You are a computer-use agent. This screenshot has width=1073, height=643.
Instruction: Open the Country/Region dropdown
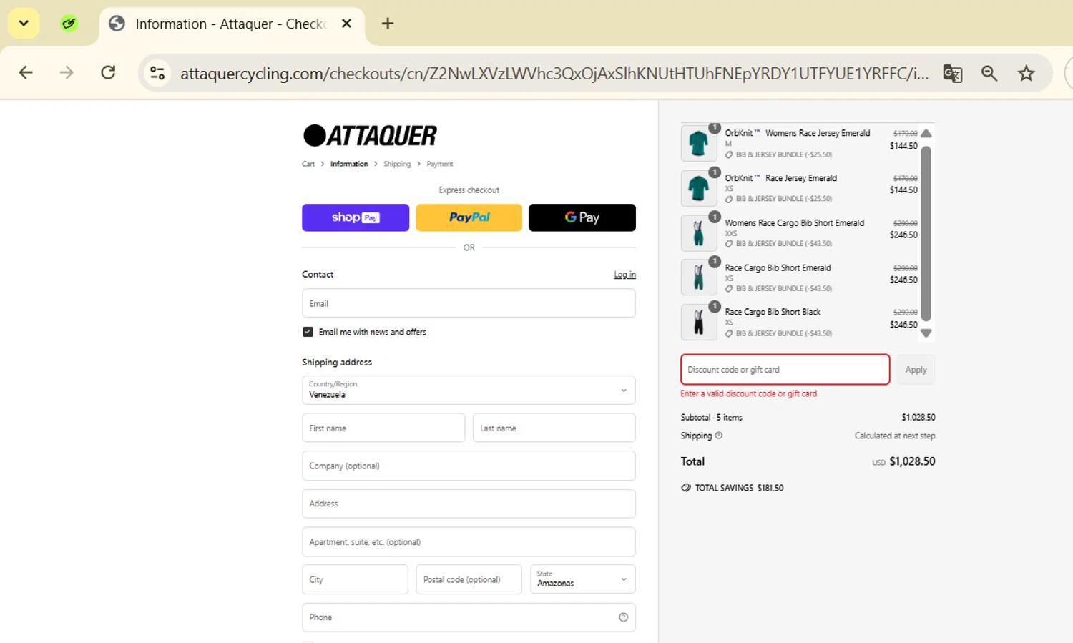point(469,390)
